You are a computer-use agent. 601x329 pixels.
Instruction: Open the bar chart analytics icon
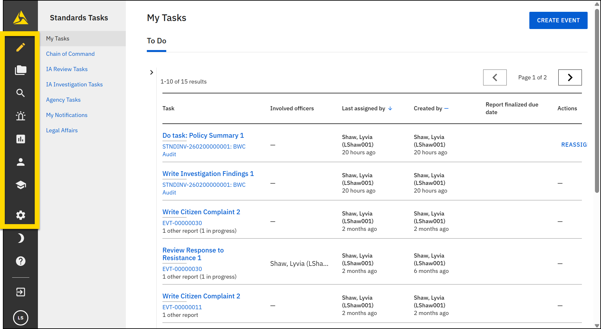[x=21, y=139]
